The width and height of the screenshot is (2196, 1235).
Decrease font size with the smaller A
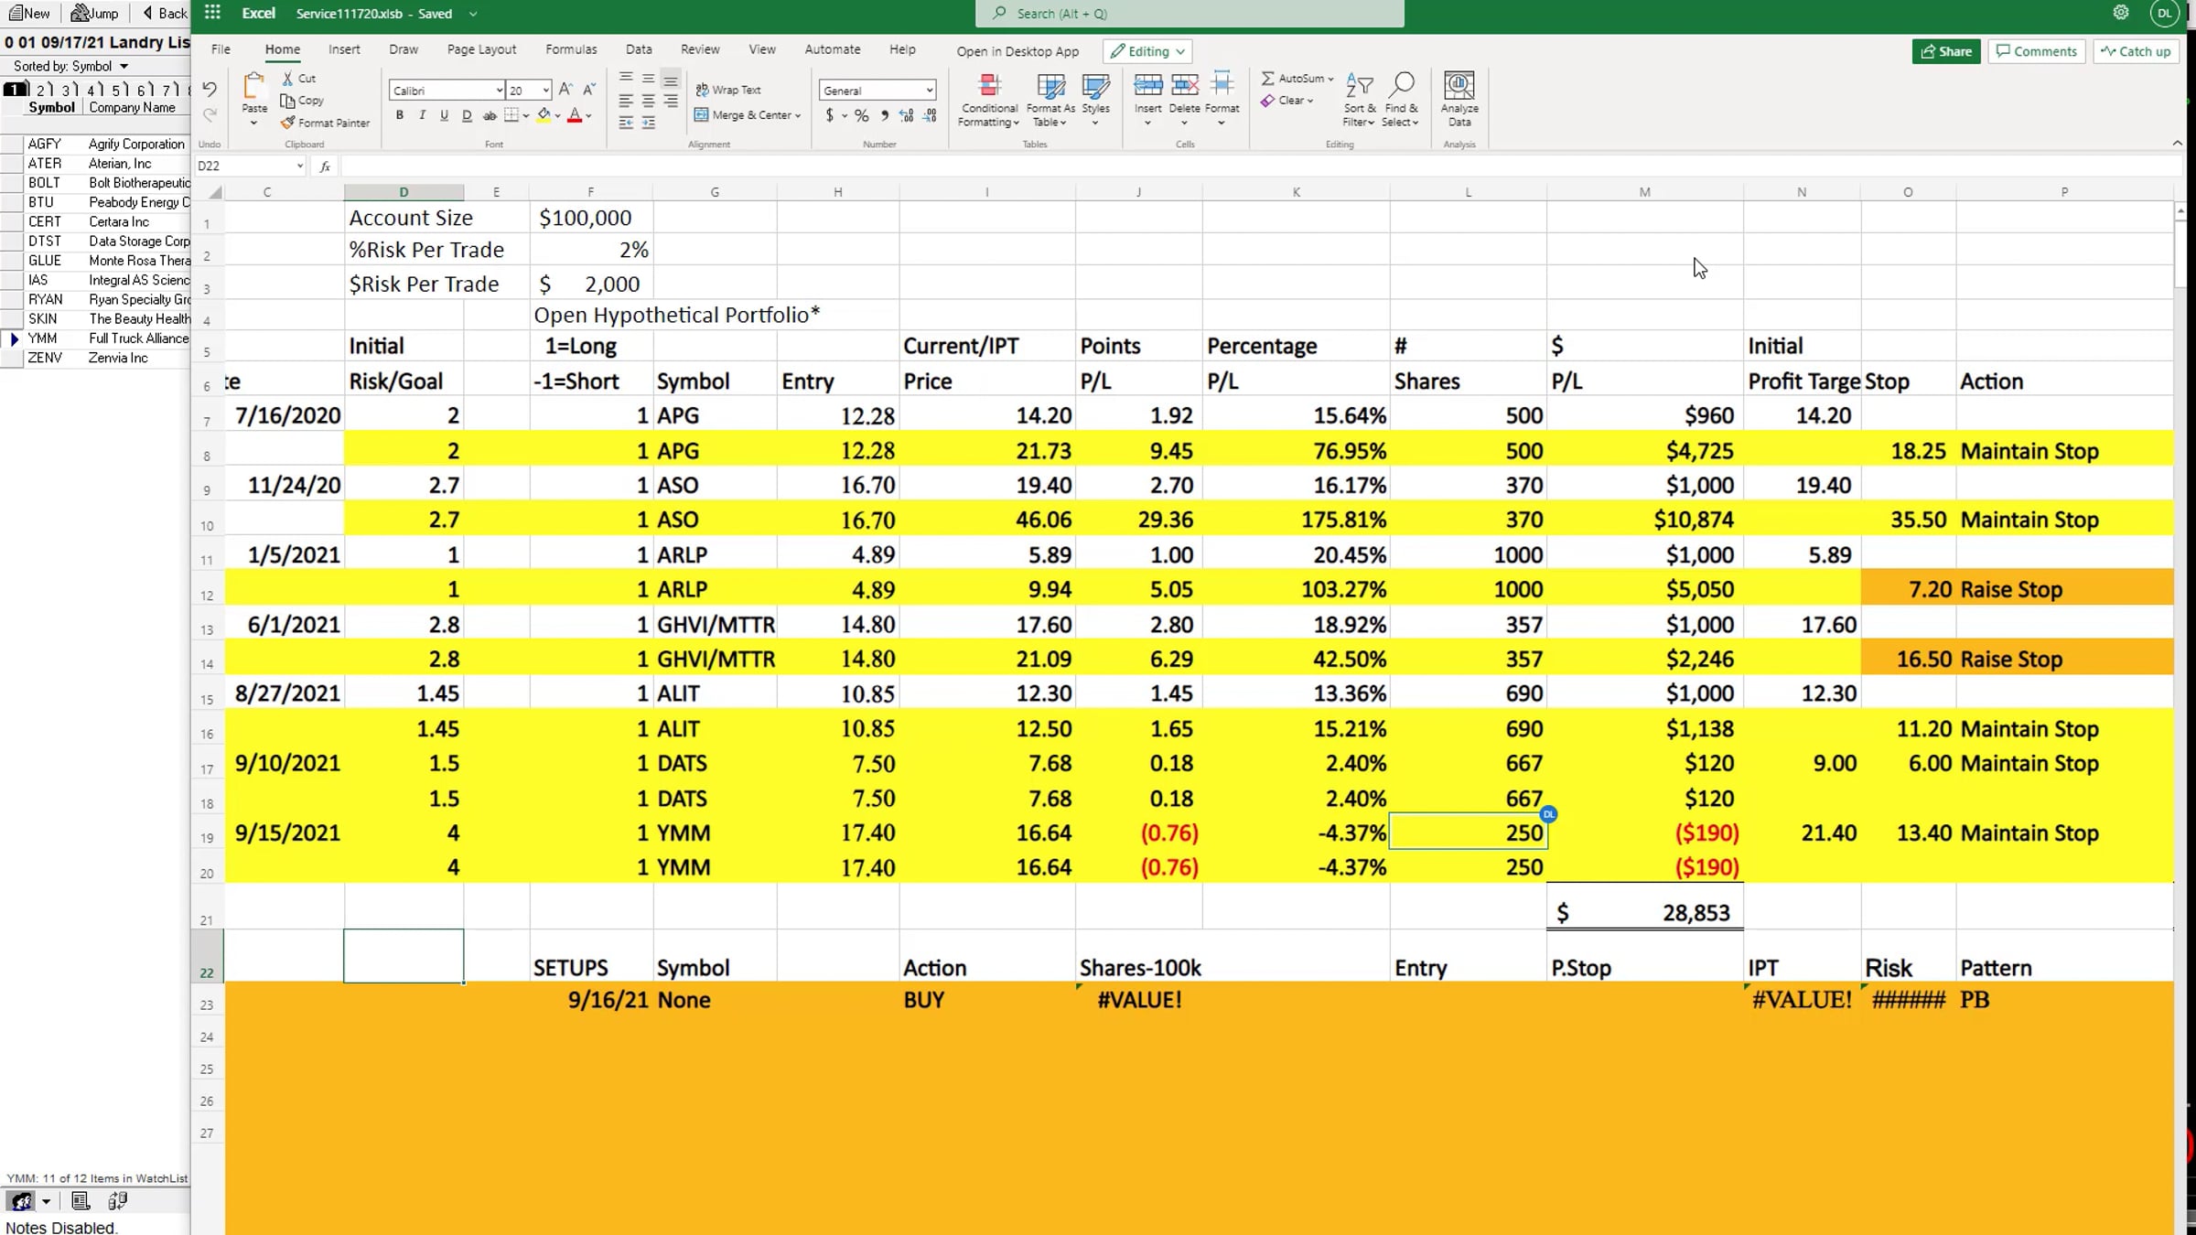[x=588, y=90]
